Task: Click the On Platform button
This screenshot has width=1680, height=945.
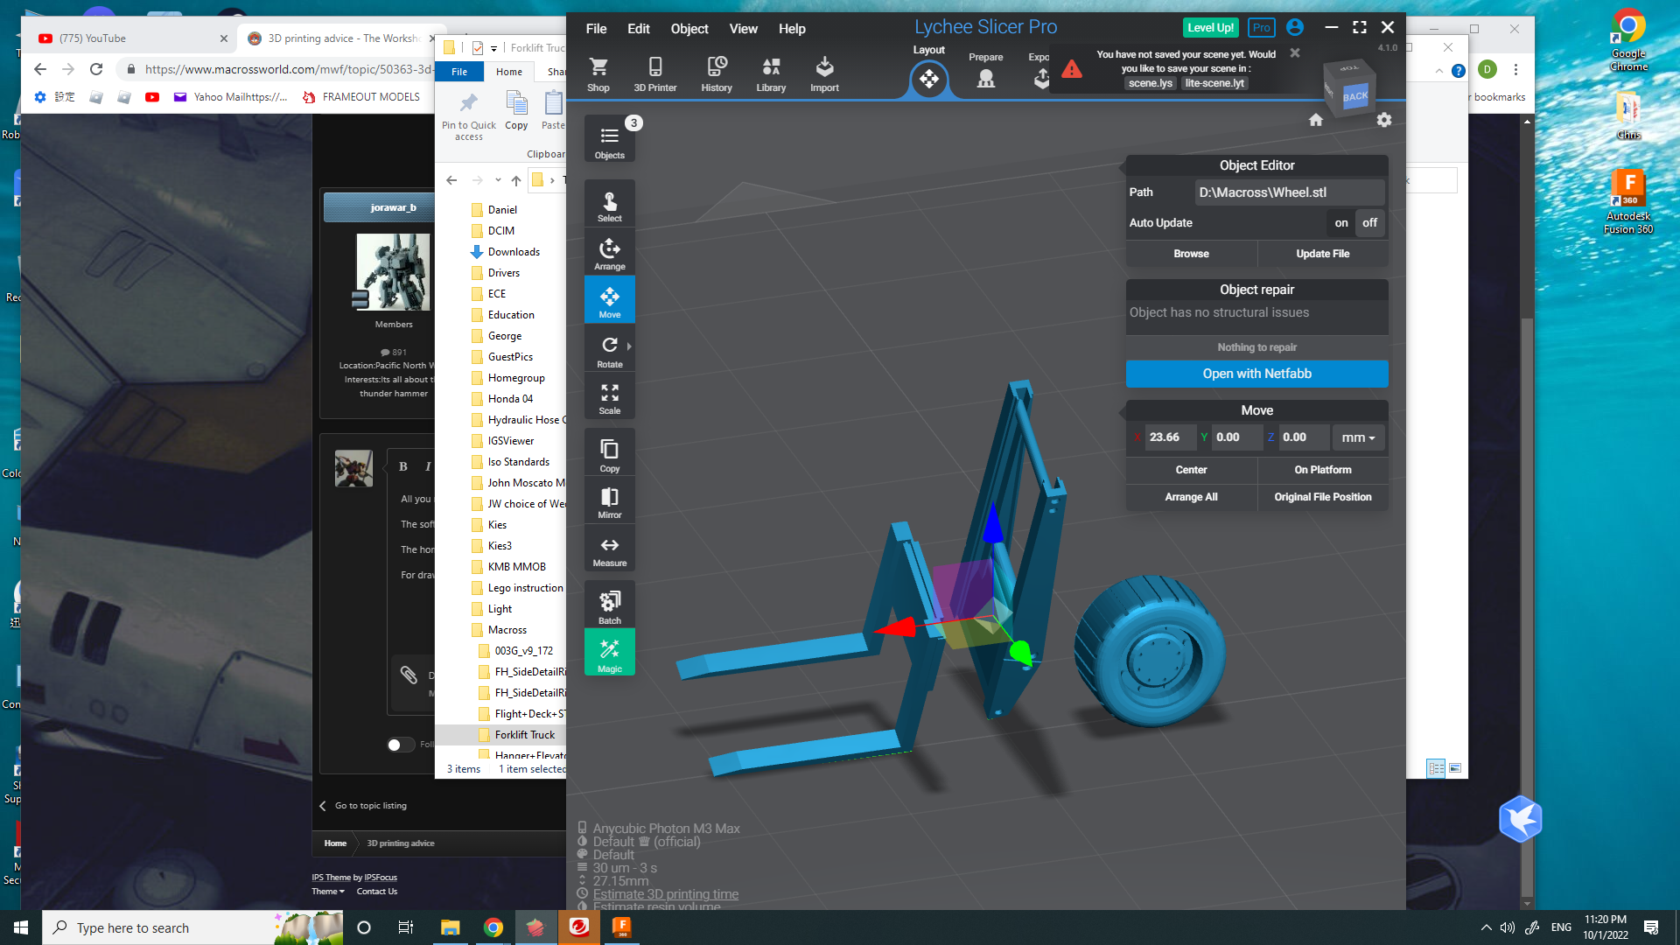Action: [x=1323, y=470]
